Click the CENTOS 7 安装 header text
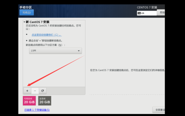Screen dimensions: 185x116 [147, 7]
